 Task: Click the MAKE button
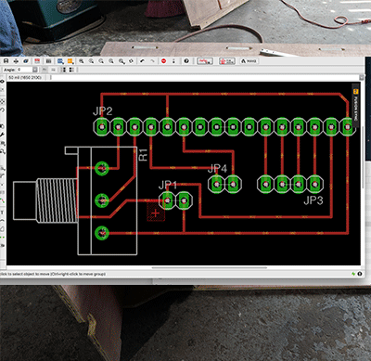pyautogui.click(x=249, y=61)
